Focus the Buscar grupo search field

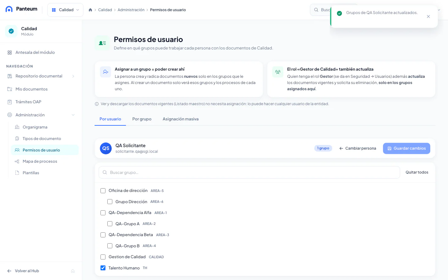click(x=249, y=172)
